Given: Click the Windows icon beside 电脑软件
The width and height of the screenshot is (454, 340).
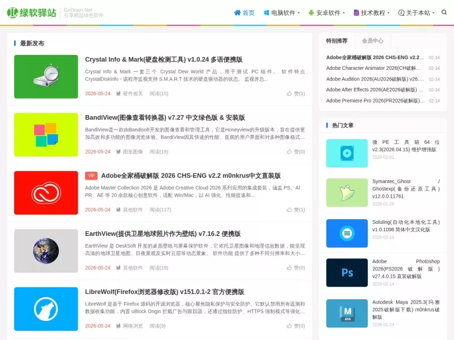Looking at the screenshot, I should (266, 12).
